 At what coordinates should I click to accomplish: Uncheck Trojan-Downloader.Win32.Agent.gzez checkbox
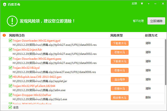(x=10, y=59)
